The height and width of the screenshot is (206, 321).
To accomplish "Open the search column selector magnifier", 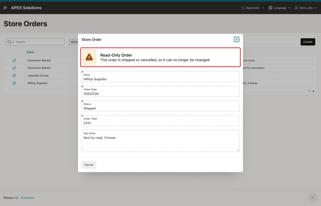I will click(x=10, y=42).
